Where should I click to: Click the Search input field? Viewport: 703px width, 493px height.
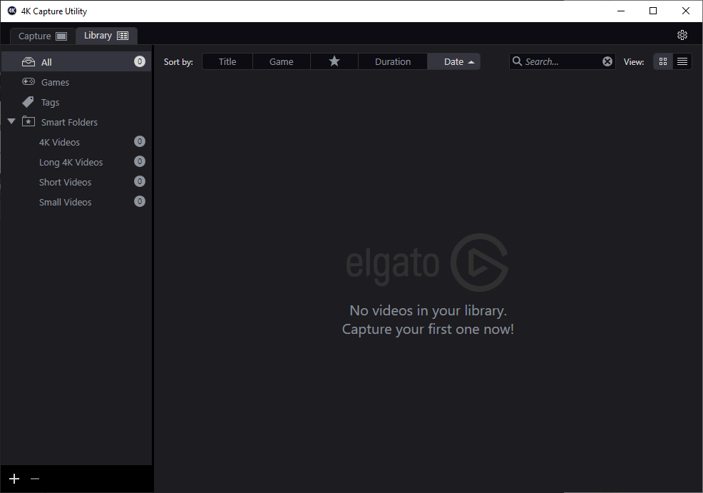(x=563, y=61)
